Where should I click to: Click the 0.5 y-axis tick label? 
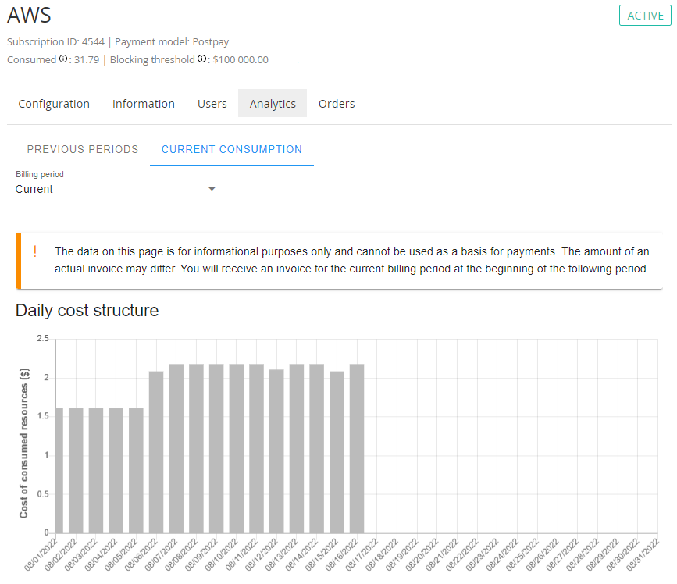point(43,494)
